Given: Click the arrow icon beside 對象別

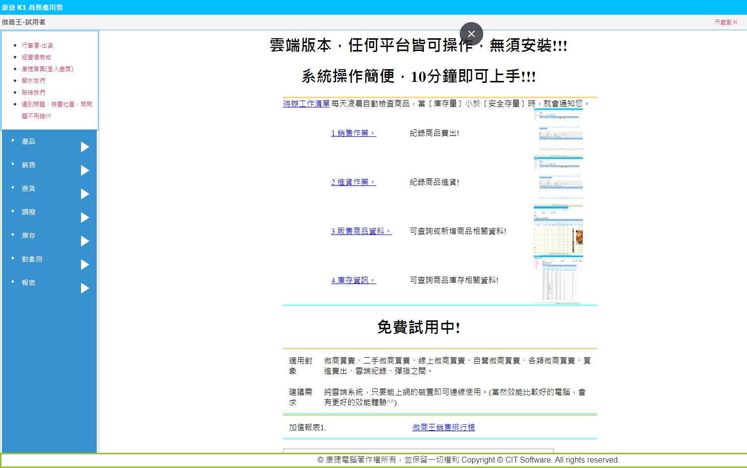Looking at the screenshot, I should click(85, 265).
